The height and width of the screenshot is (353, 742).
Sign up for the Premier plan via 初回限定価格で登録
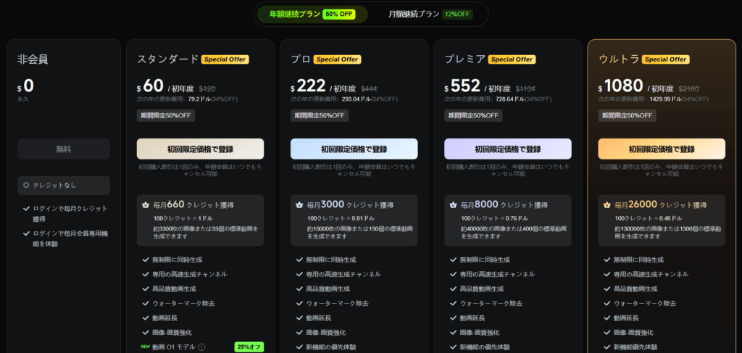pyautogui.click(x=507, y=149)
